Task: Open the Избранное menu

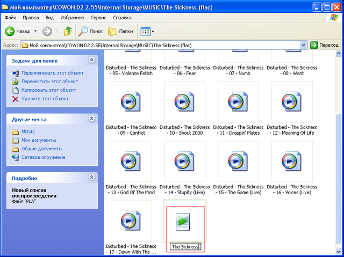Action: 72,18
